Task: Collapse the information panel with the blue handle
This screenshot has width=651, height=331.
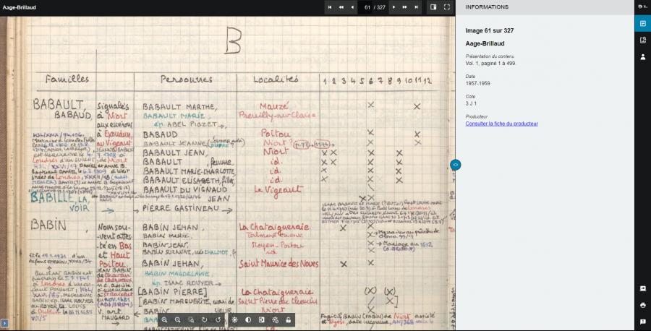Action: coord(455,165)
